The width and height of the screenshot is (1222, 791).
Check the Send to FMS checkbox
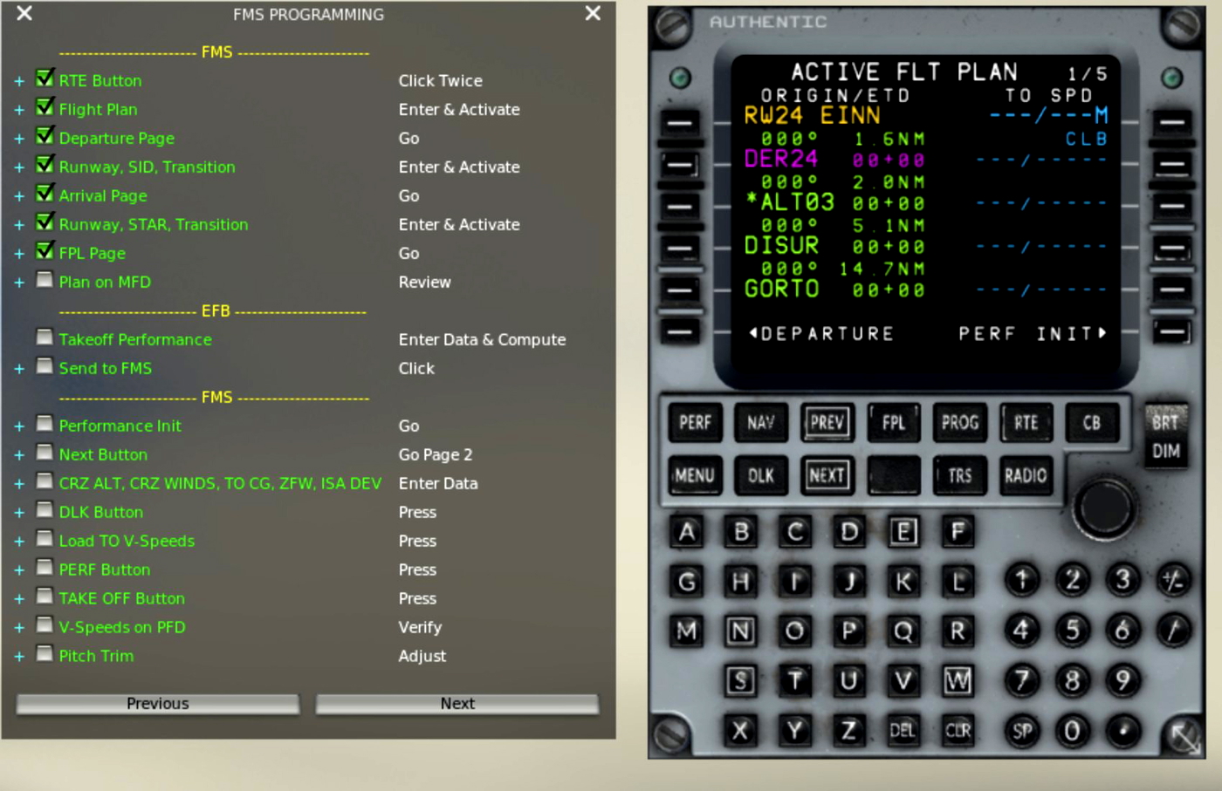coord(45,366)
